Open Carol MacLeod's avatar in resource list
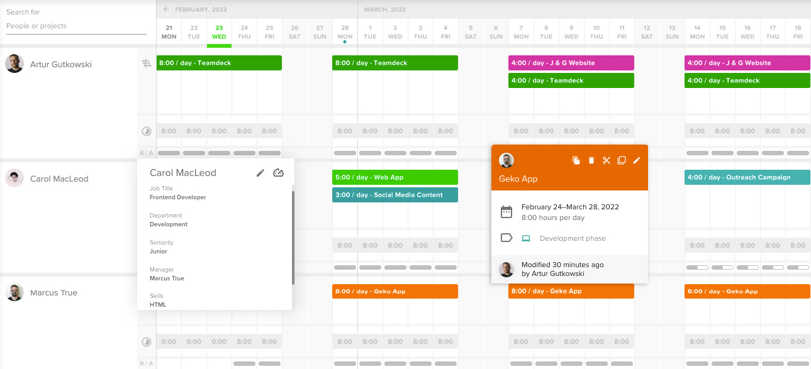Viewport: 811px width, 369px height. coord(14,179)
